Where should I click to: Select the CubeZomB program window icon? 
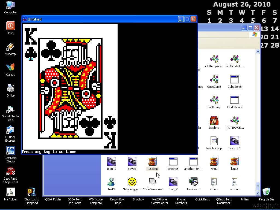click(x=234, y=82)
